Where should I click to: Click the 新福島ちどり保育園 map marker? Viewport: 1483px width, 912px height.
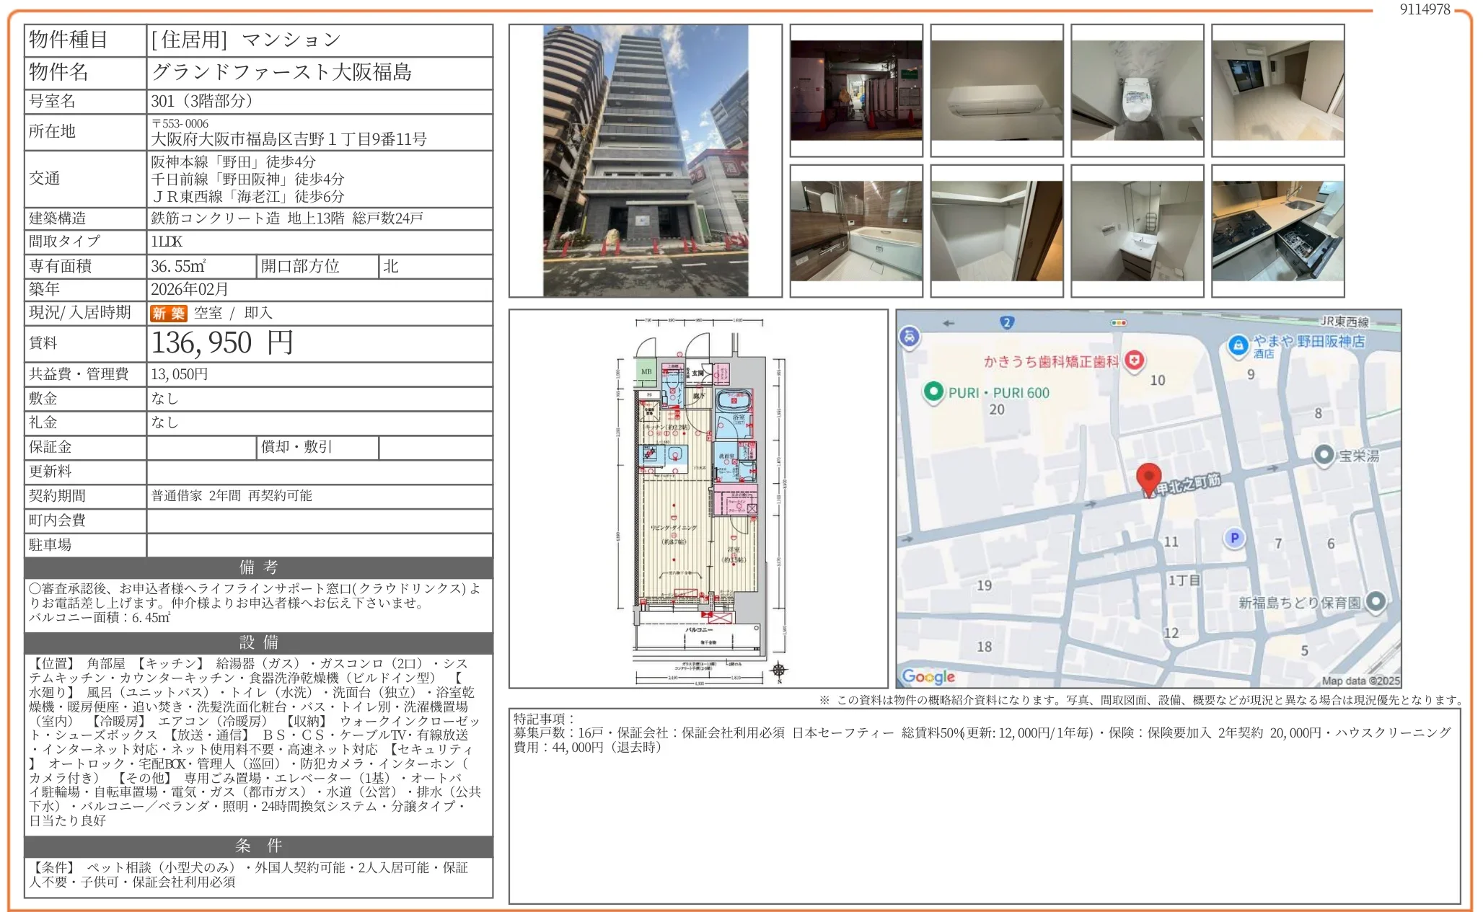pos(1376,601)
